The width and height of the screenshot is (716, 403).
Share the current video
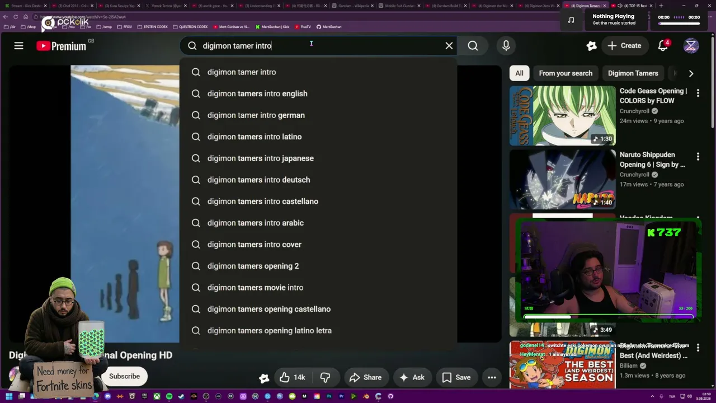(365, 377)
